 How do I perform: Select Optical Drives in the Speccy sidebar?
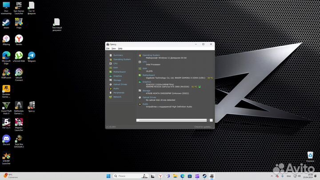point(120,84)
